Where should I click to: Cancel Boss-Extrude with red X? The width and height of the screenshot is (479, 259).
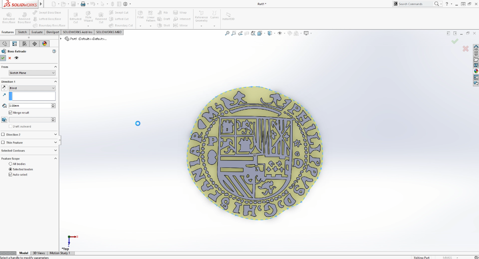(10, 58)
